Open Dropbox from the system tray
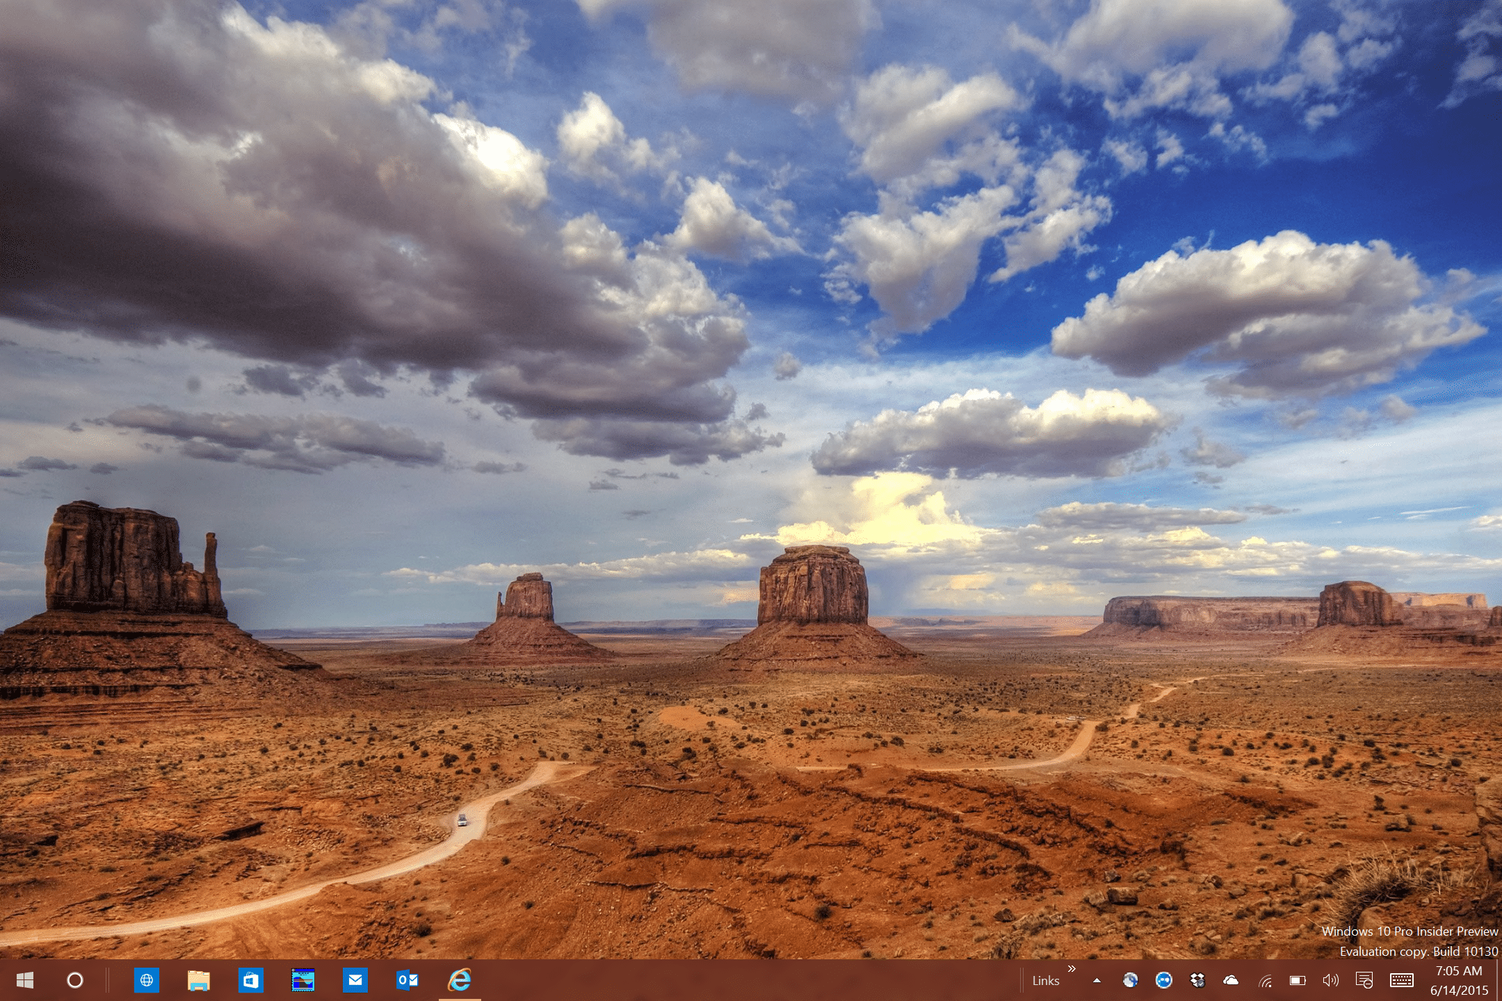The image size is (1502, 1001). coord(1197,980)
